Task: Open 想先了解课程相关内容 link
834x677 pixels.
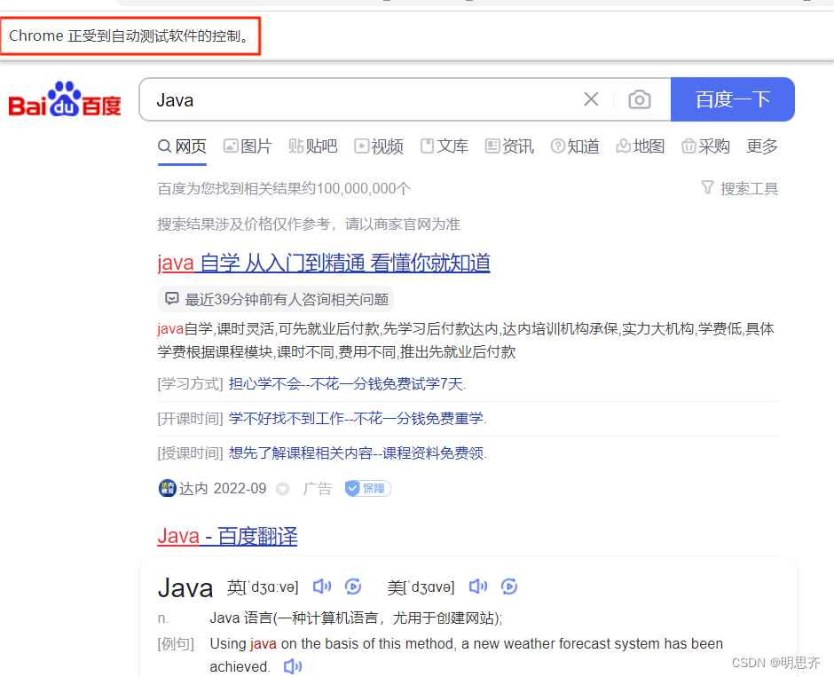Action: [358, 453]
